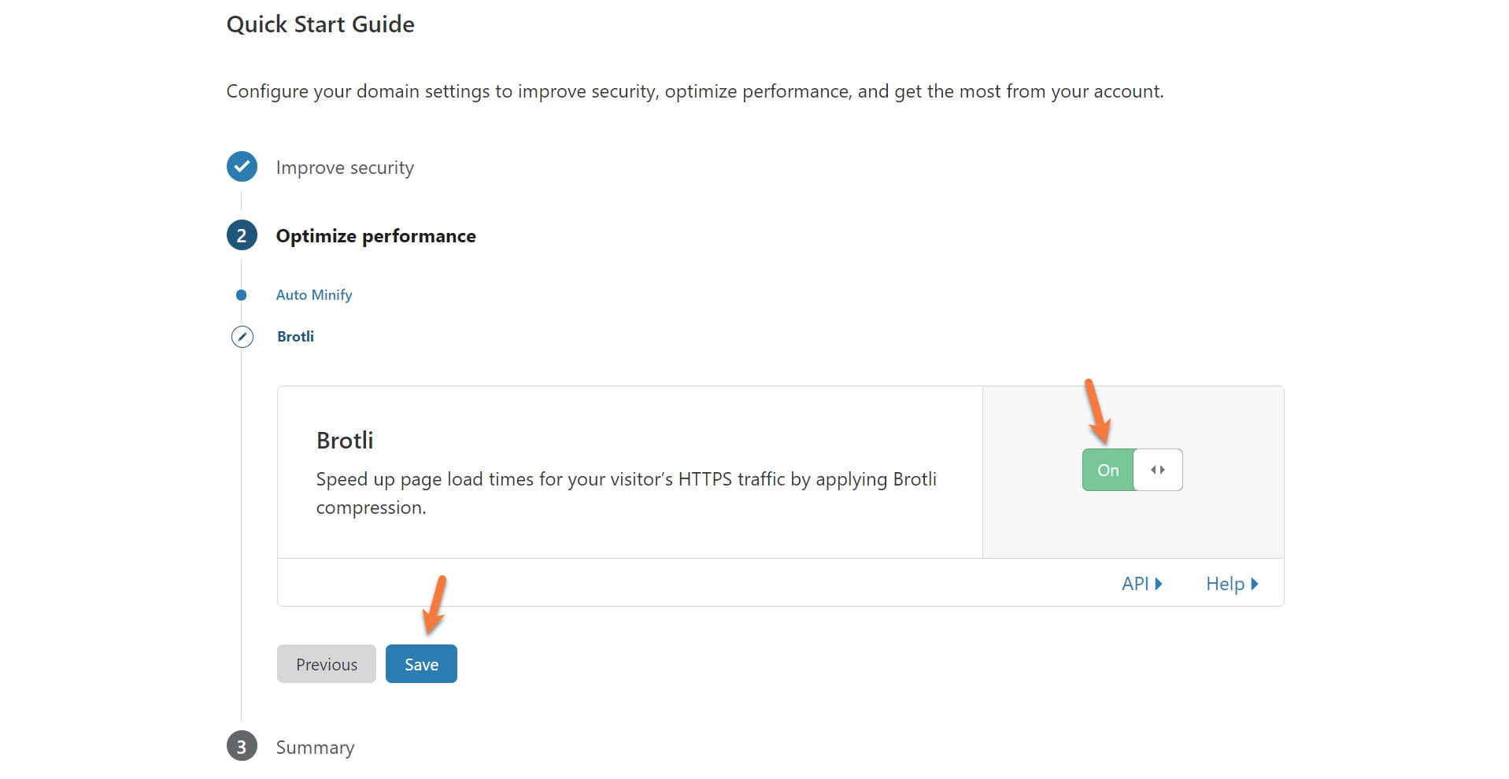This screenshot has width=1509, height=779.
Task: Save the Brotli setting
Action: (421, 664)
